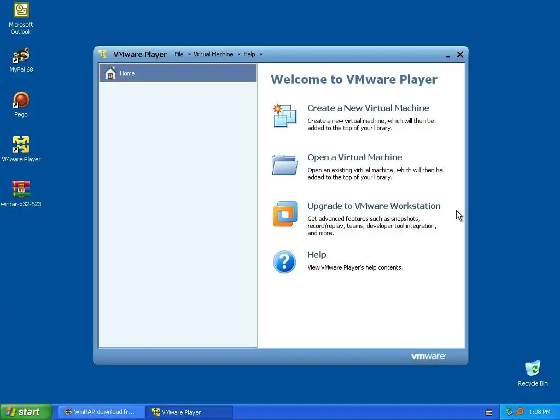
Task: Minimize the VMware Player window
Action: (x=448, y=55)
